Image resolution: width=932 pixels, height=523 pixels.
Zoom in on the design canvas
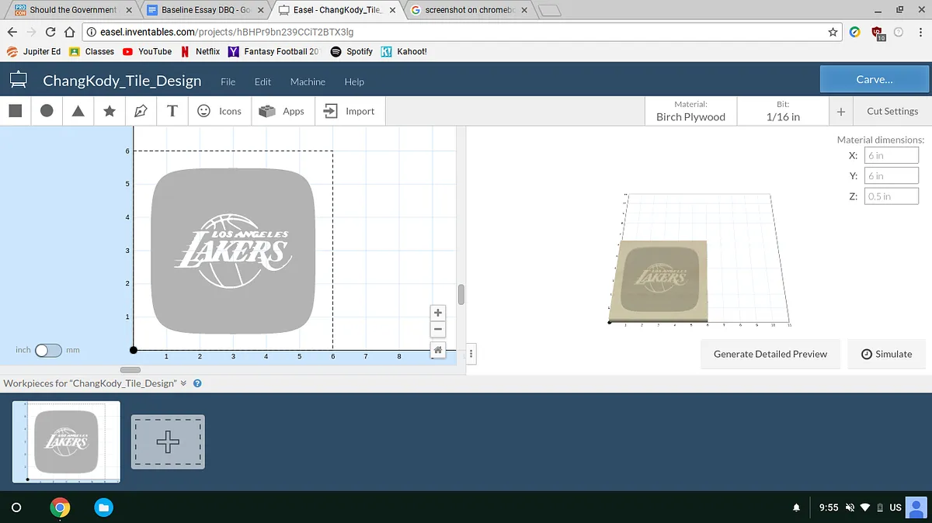tap(438, 313)
